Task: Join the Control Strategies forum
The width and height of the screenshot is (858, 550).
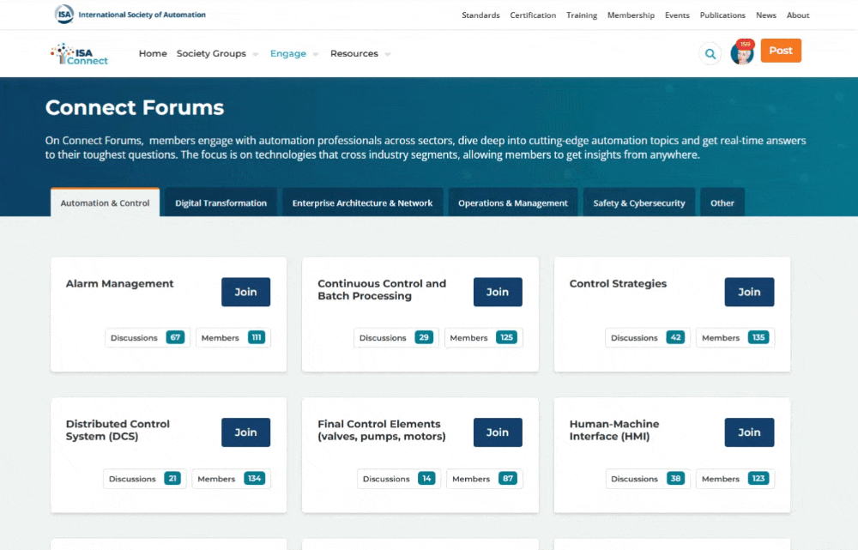Action: [749, 292]
